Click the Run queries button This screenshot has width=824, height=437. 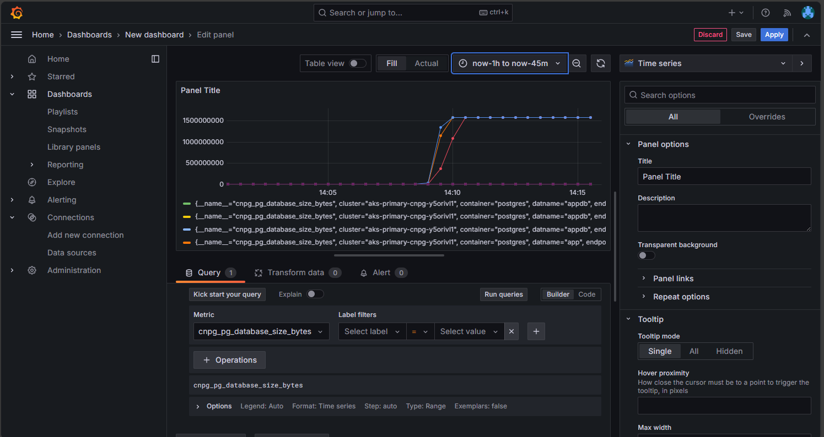[503, 294]
